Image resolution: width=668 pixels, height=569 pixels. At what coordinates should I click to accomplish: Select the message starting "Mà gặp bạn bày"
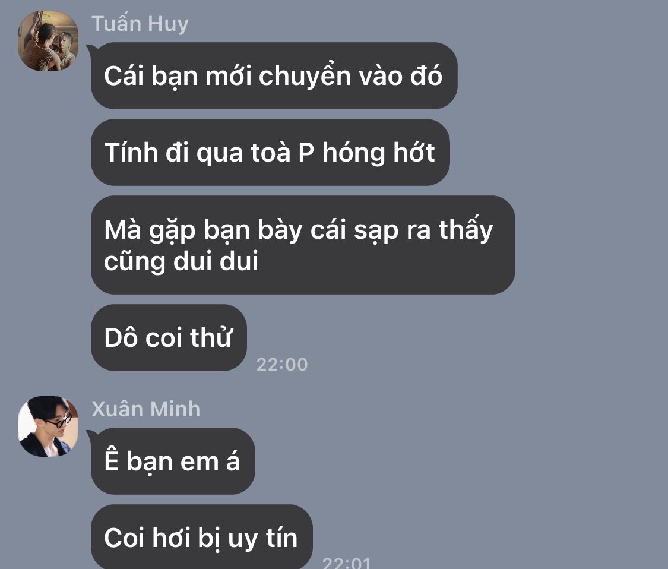point(303,245)
